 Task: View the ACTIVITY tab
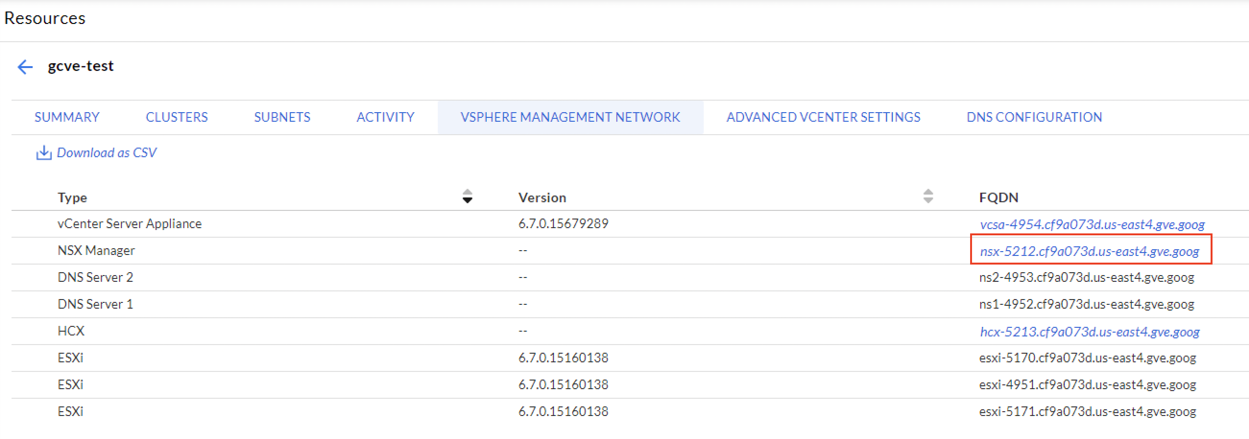(385, 116)
